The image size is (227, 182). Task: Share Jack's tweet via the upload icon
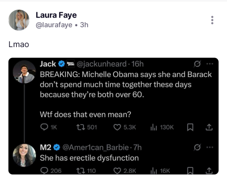[x=209, y=127]
